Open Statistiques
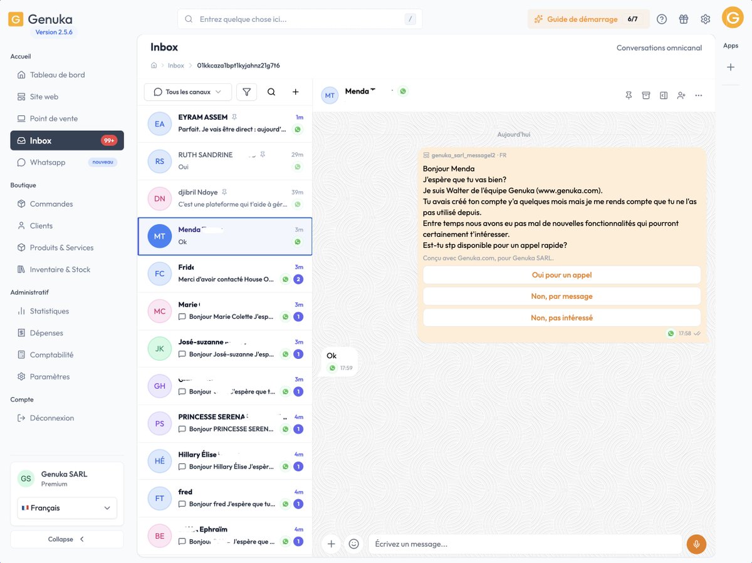The height and width of the screenshot is (563, 752). click(x=67, y=311)
